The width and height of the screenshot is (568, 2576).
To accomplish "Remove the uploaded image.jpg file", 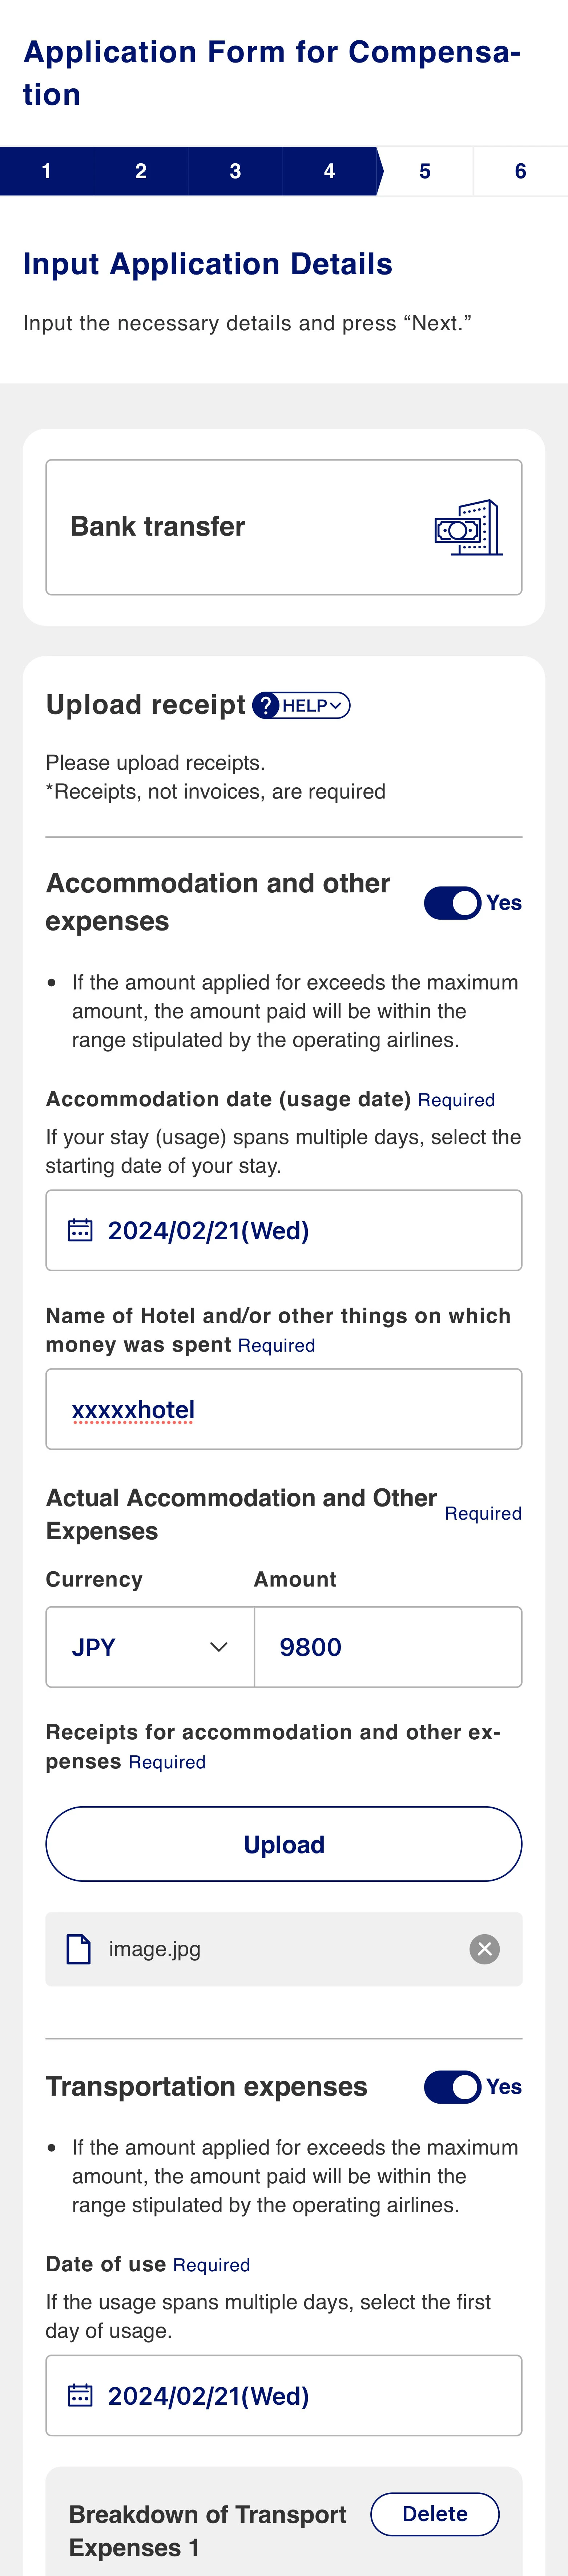I will pos(485,1949).
